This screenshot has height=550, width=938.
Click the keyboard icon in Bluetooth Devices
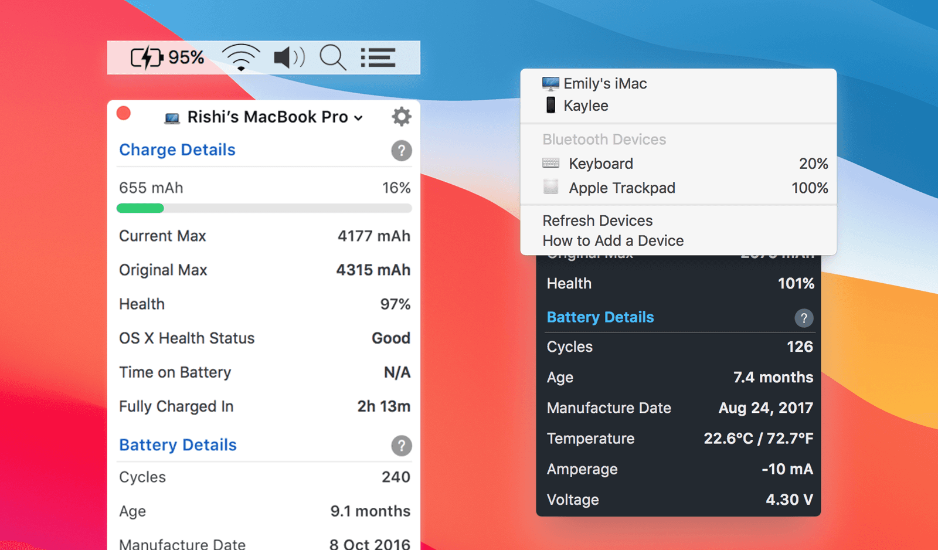point(550,163)
